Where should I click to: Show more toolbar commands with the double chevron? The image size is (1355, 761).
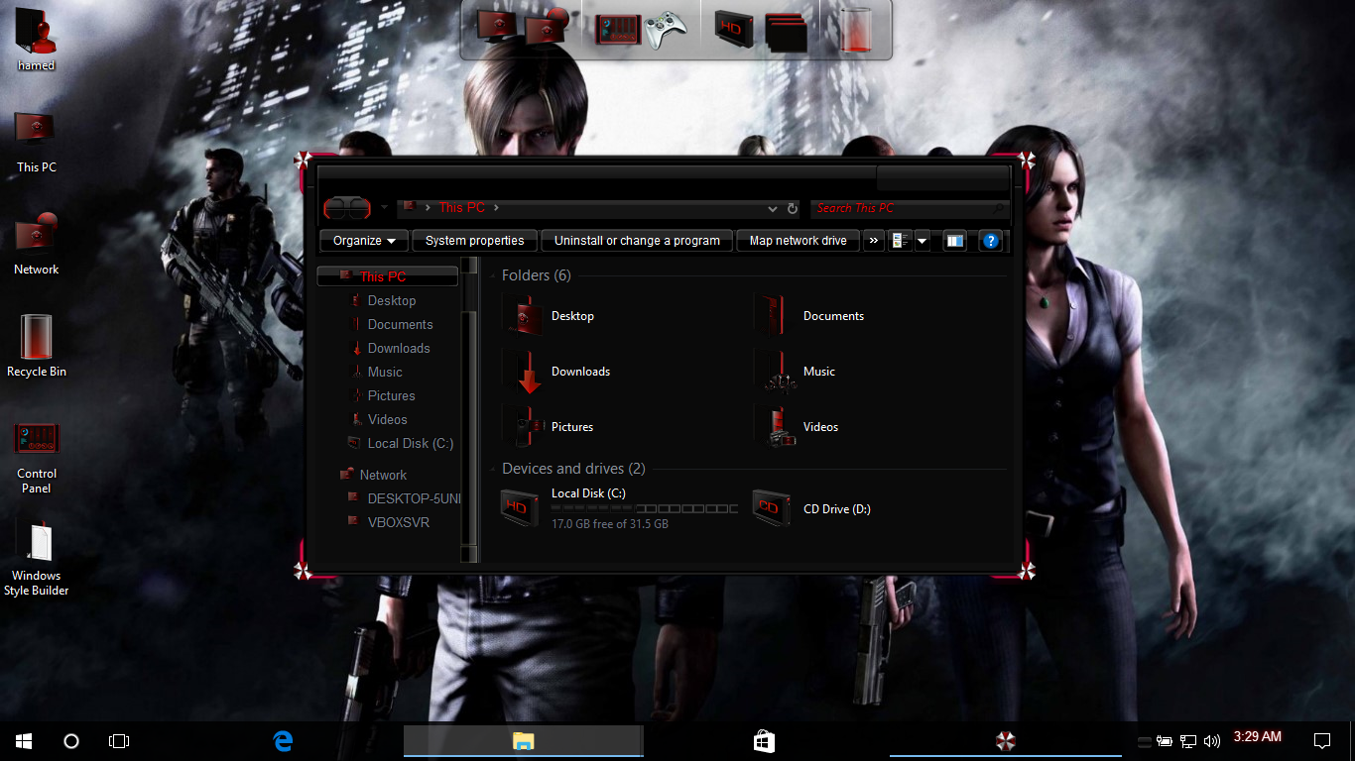[x=873, y=241]
